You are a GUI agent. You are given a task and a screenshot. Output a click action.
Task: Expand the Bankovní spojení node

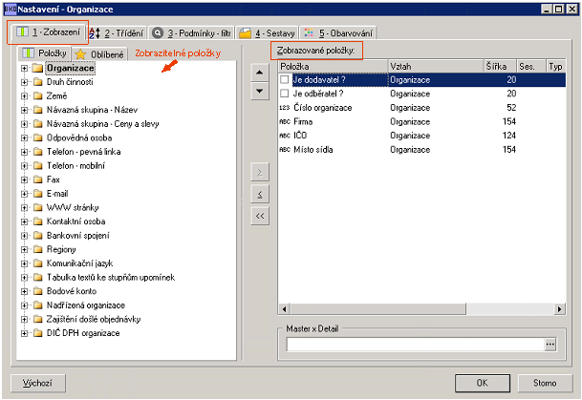click(24, 236)
